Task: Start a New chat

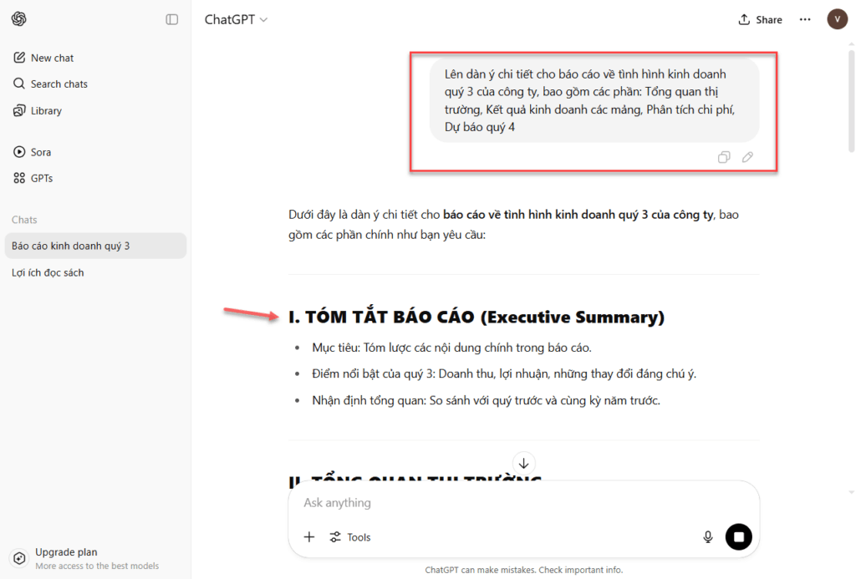Action: (x=52, y=58)
